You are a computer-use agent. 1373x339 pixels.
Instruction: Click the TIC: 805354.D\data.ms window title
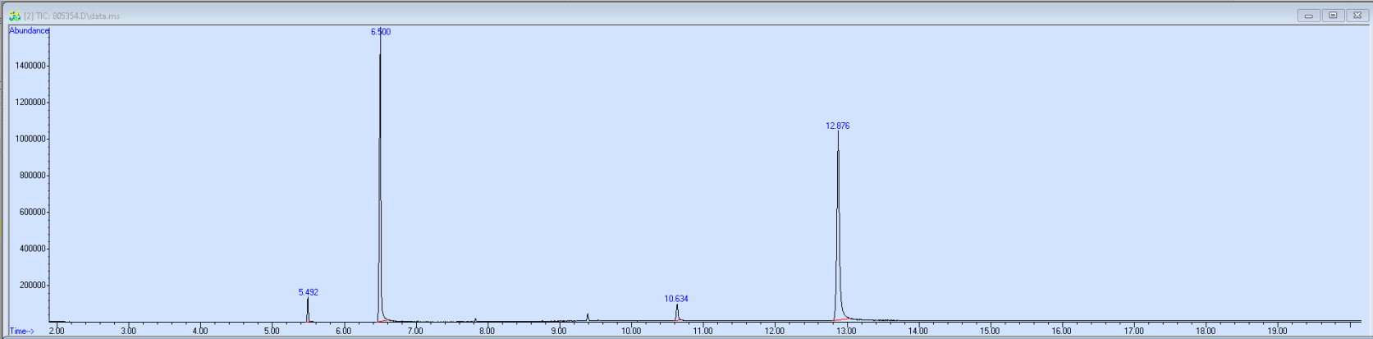(x=71, y=16)
